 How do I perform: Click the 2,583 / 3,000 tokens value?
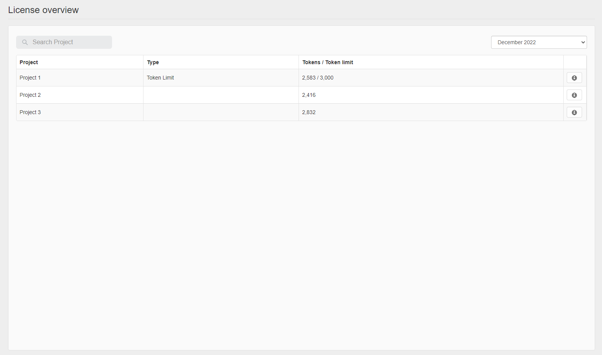point(318,78)
